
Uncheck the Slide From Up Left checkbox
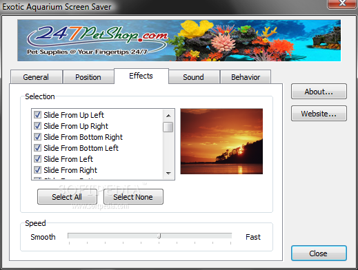tap(37, 115)
